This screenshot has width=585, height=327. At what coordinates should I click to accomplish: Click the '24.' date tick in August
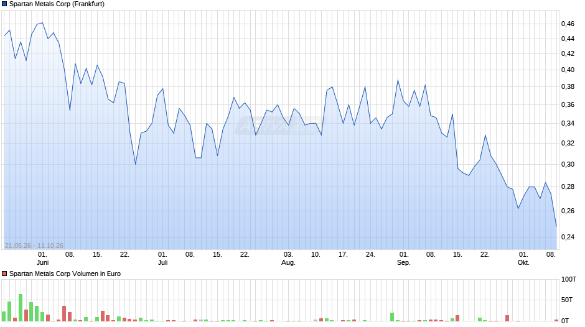coord(370,254)
